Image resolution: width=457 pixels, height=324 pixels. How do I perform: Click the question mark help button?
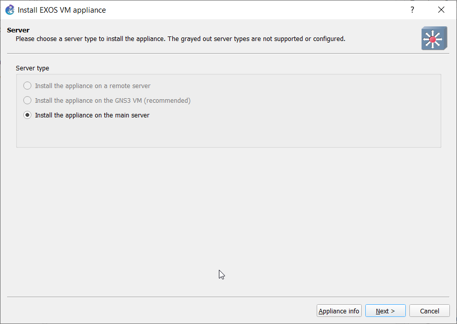coord(412,10)
